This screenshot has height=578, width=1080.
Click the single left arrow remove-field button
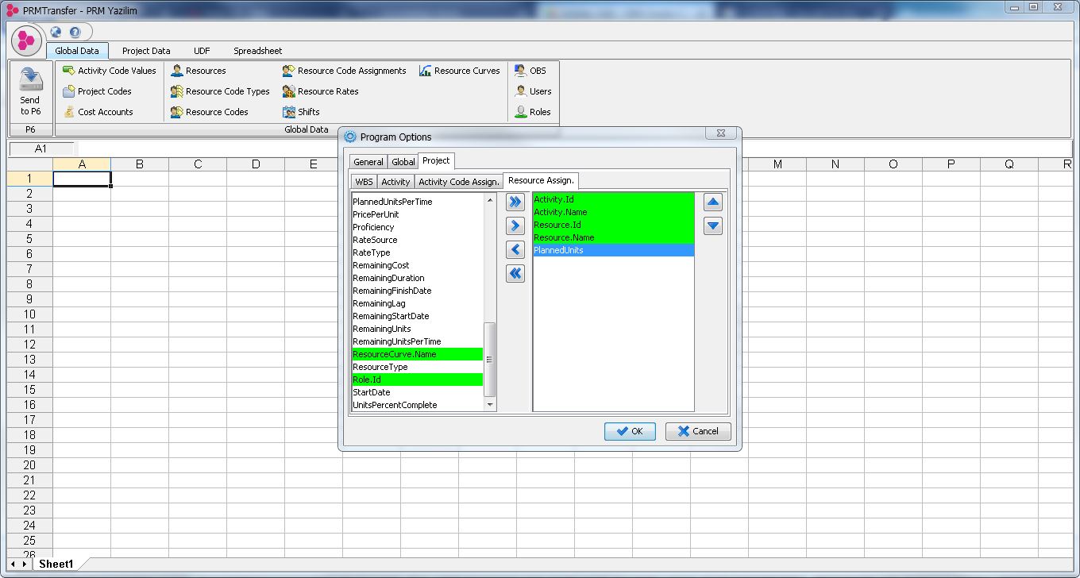pyautogui.click(x=515, y=249)
